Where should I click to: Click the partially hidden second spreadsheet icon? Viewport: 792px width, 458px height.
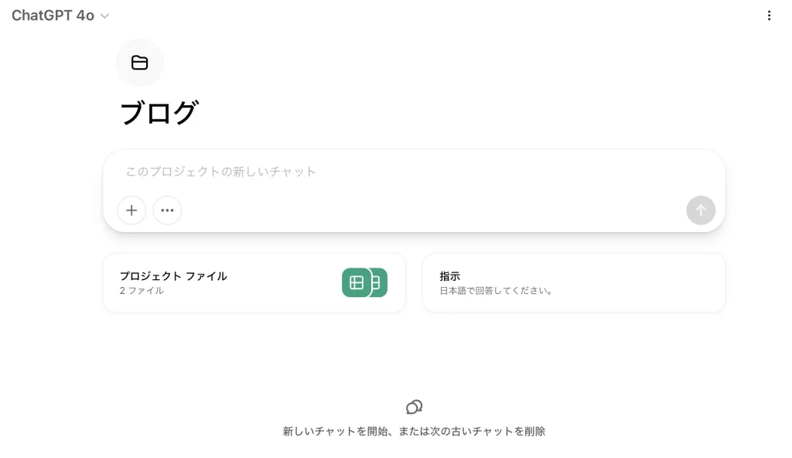[379, 282]
